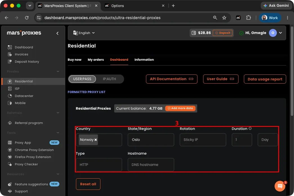Click the address bar URL
This screenshot has height=196, width=294.
102,18
